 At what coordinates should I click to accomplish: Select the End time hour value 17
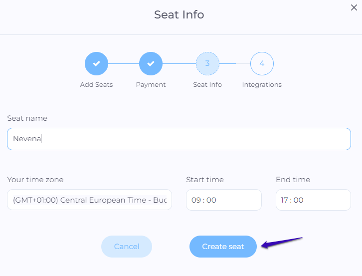(x=284, y=200)
